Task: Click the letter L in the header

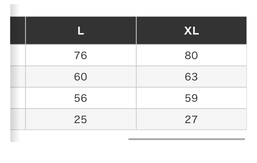Action: tap(81, 31)
